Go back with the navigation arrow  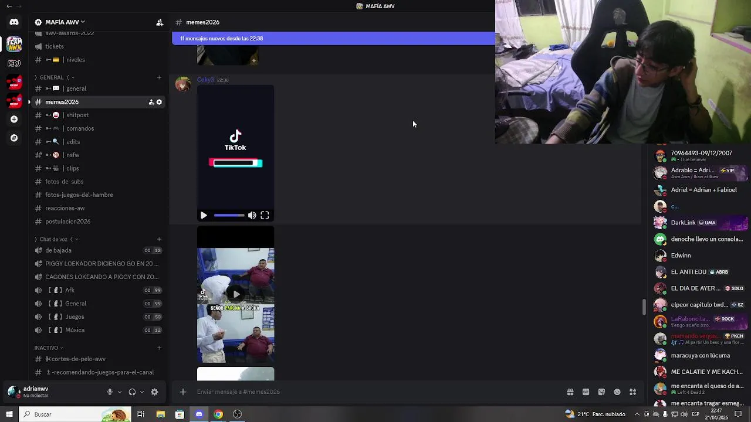click(9, 6)
